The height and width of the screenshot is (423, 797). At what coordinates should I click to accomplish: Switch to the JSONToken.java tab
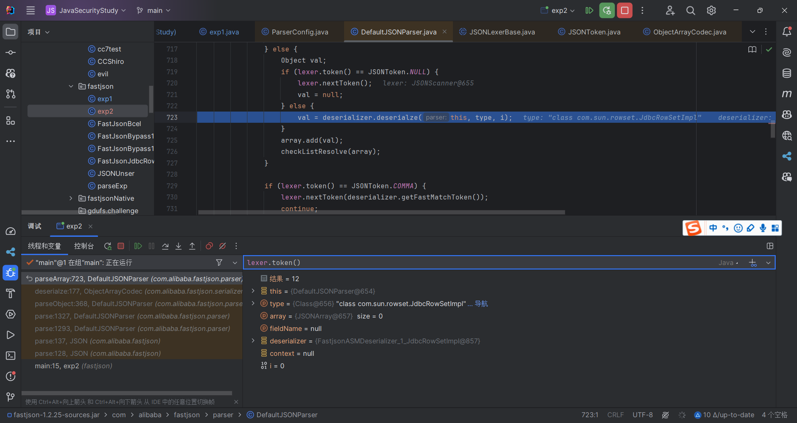coord(589,32)
